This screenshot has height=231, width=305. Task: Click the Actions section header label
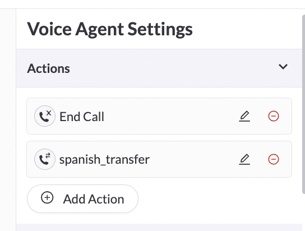click(48, 68)
